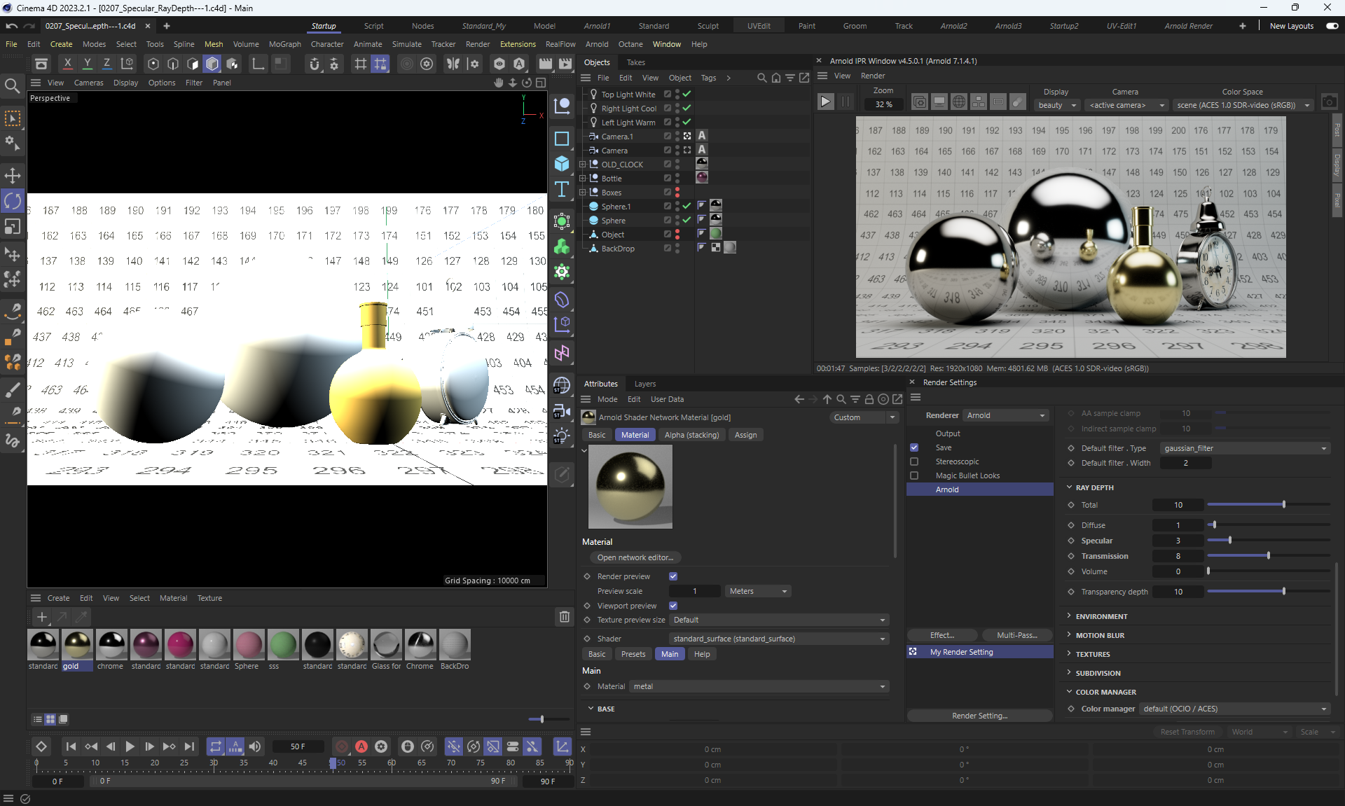
Task: Open the Renderer Arnold dropdown
Action: click(1005, 415)
